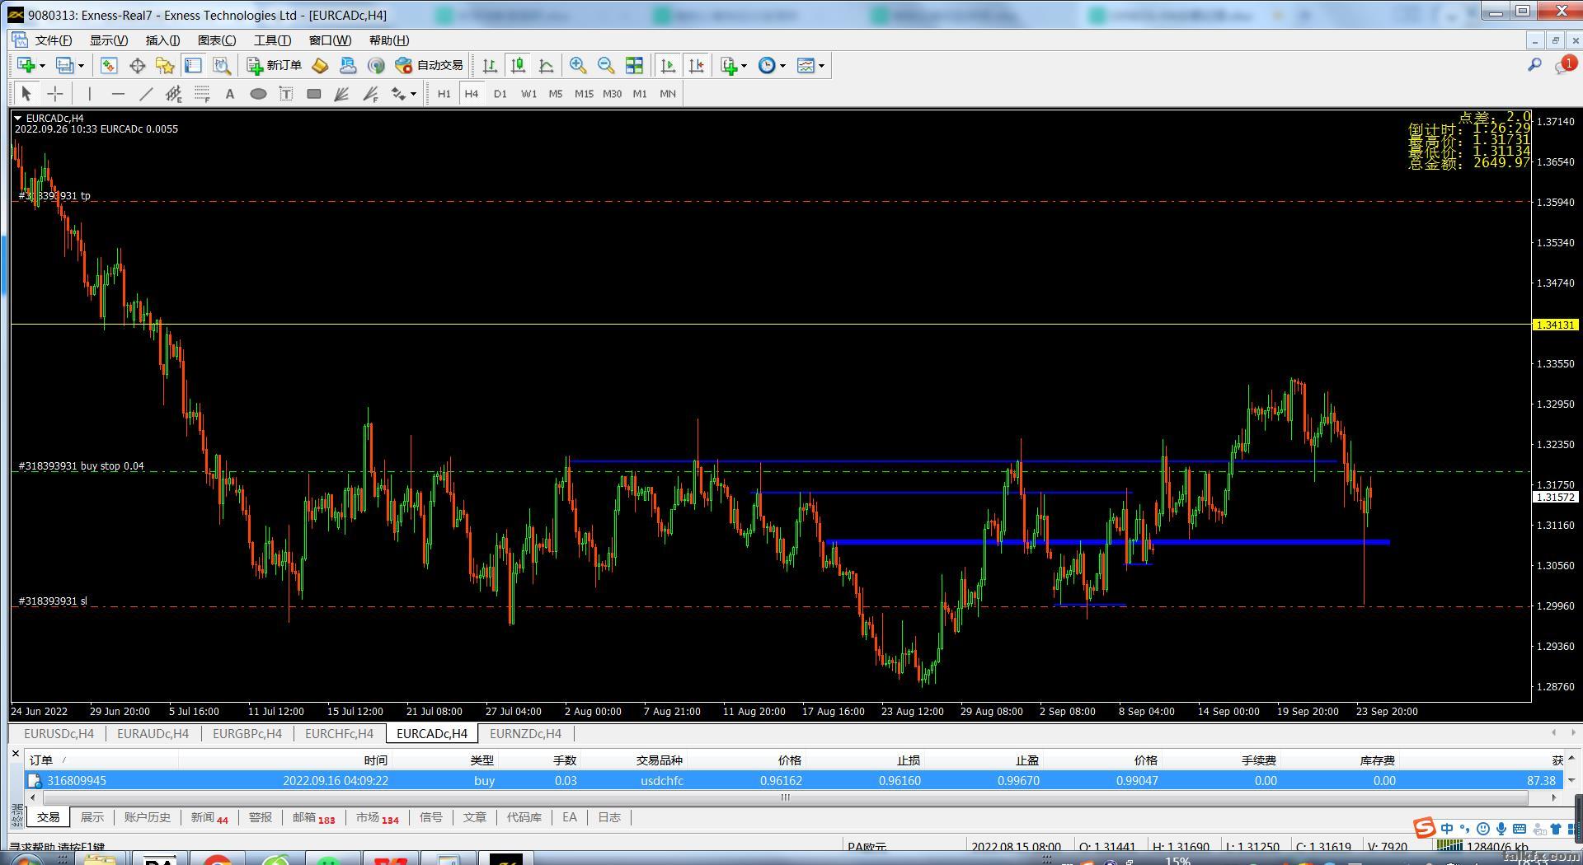Switch to the EURNZDc,H4 chart tab
1583x865 pixels.
click(x=525, y=734)
